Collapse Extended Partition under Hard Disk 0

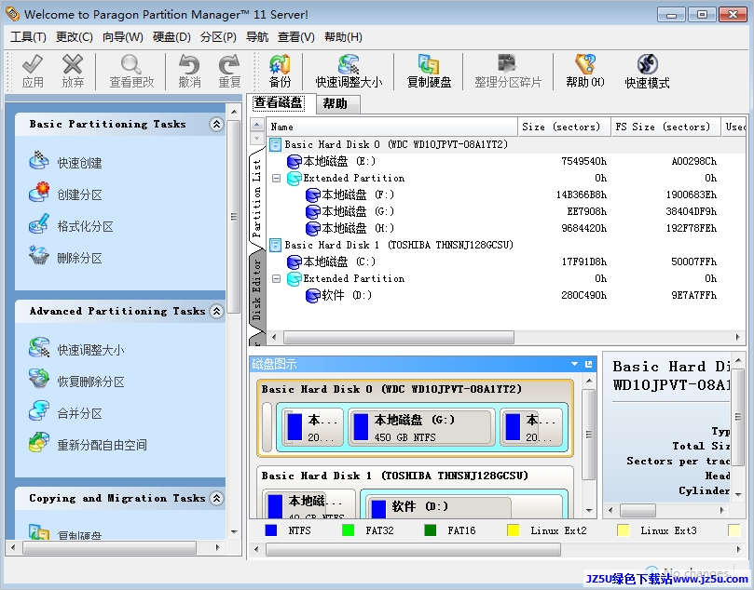coord(276,178)
